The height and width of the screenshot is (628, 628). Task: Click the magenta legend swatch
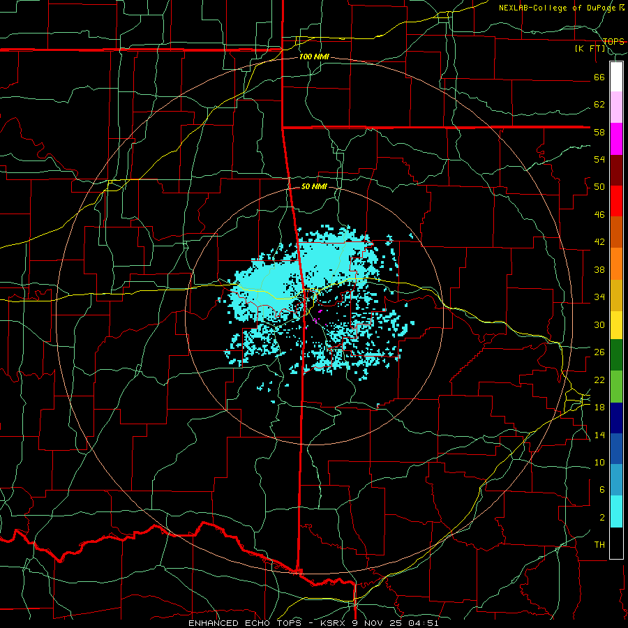click(616, 139)
